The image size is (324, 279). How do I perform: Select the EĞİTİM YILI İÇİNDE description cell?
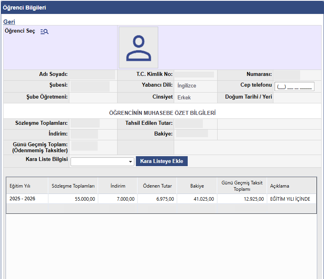pos(290,199)
